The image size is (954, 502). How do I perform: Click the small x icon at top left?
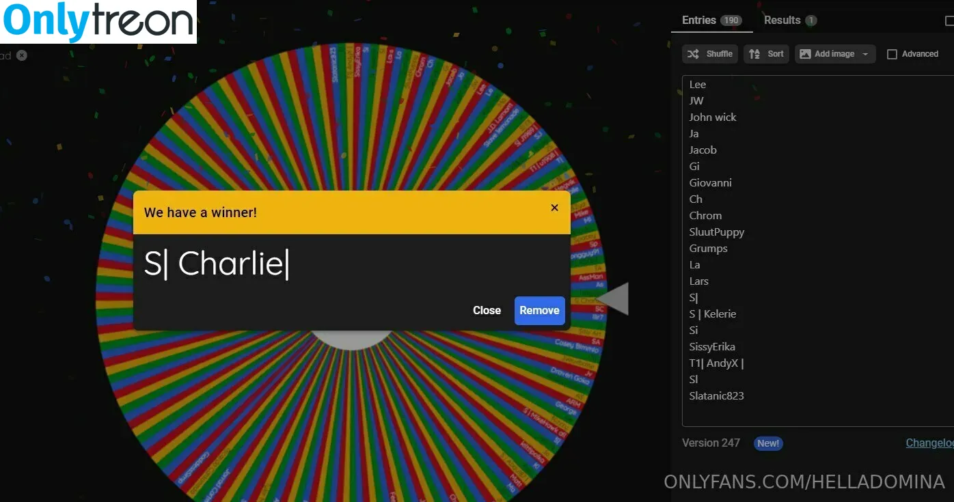tap(22, 55)
